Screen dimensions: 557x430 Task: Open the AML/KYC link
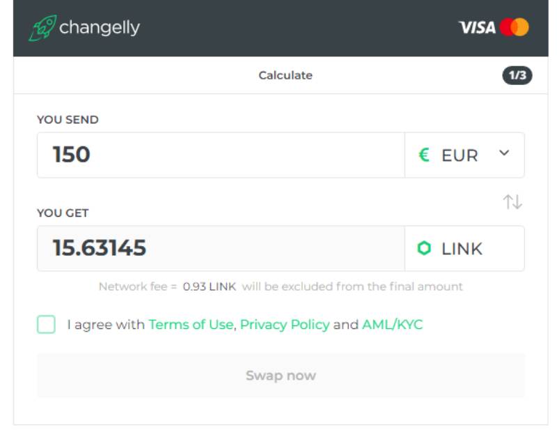click(392, 325)
